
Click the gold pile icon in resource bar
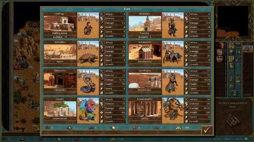coord(178,128)
